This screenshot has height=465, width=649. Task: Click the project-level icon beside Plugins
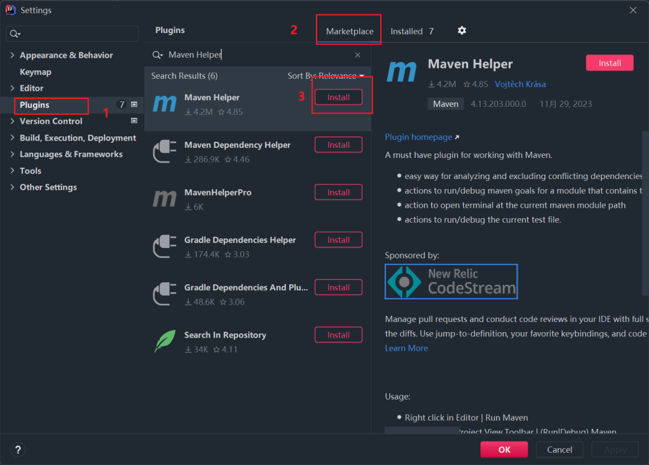click(134, 105)
